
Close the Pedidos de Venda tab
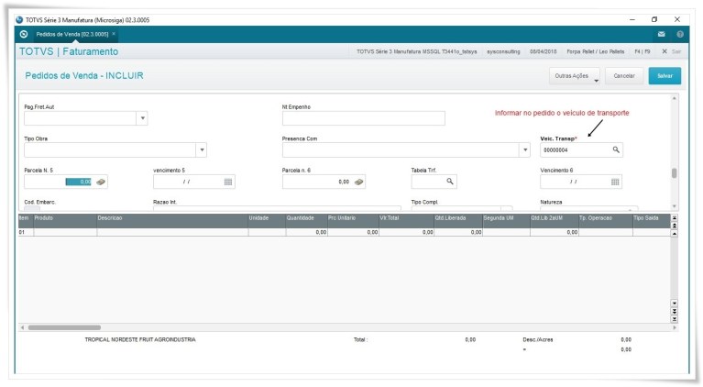coord(114,34)
